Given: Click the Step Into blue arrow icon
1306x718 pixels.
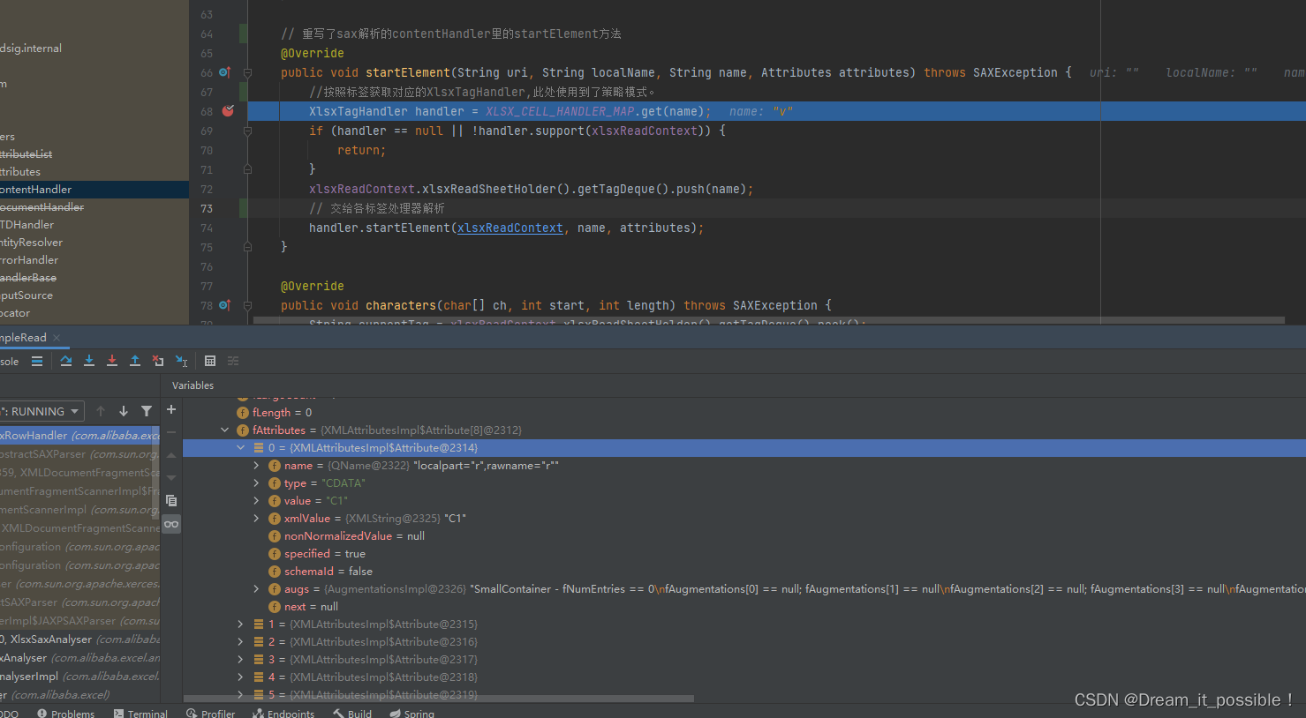Looking at the screenshot, I should point(88,361).
